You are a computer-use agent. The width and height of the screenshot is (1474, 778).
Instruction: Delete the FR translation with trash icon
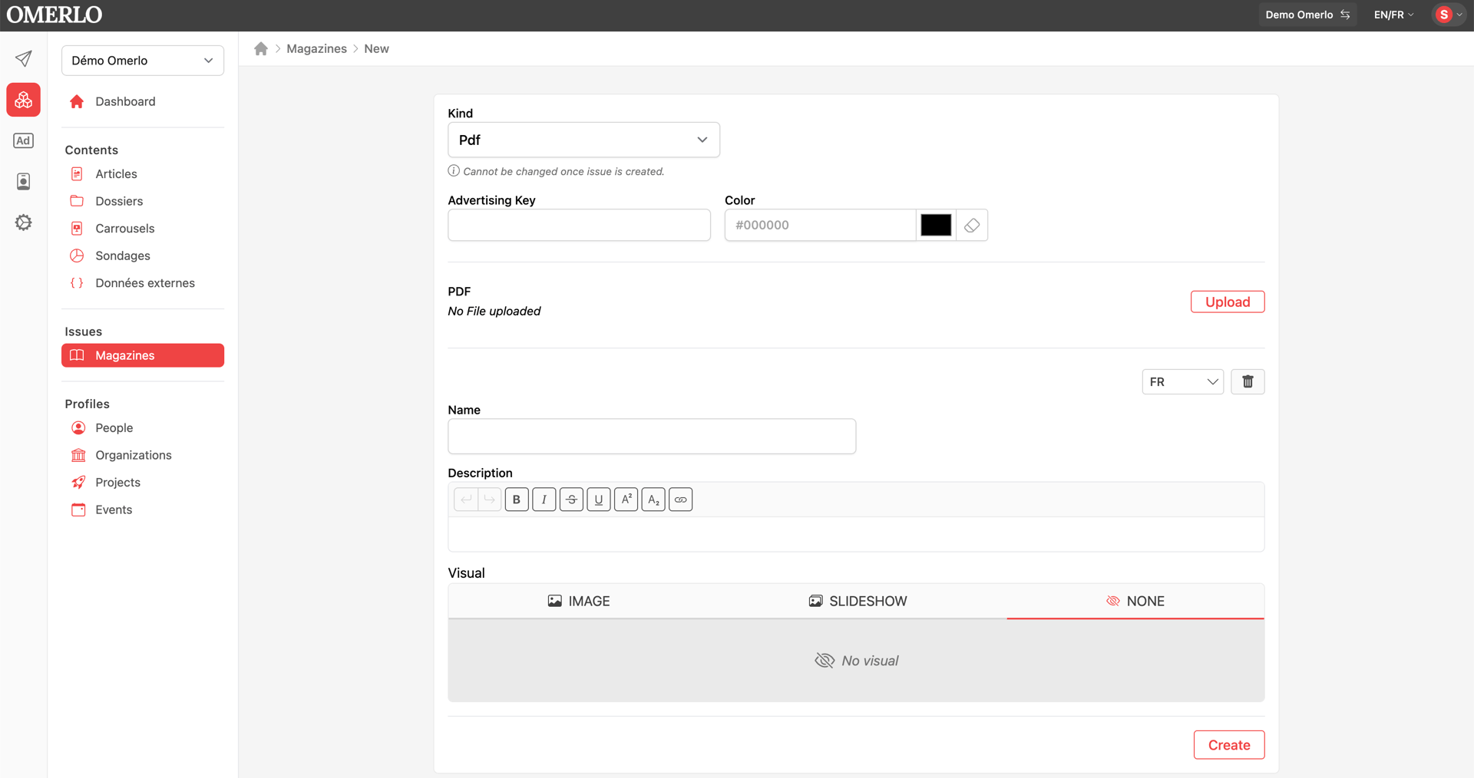click(1248, 381)
